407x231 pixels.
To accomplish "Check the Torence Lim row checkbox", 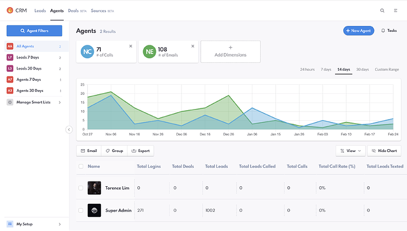I will (x=81, y=188).
